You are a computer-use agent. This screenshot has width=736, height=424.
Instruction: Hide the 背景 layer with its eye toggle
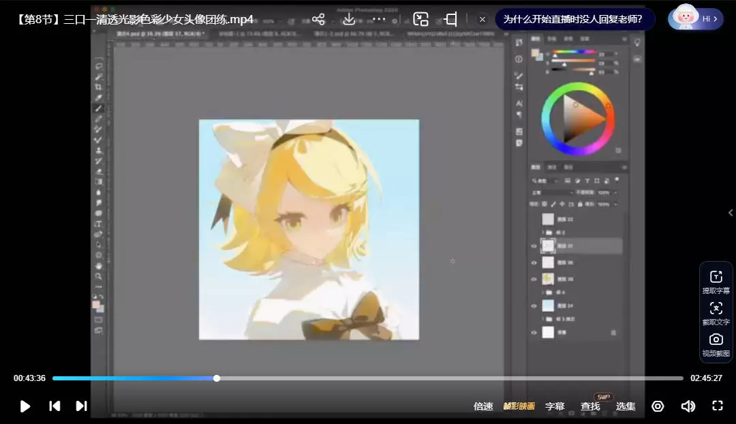pos(534,332)
